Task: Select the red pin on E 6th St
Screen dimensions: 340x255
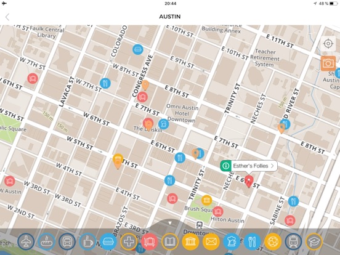Action: 249,181
